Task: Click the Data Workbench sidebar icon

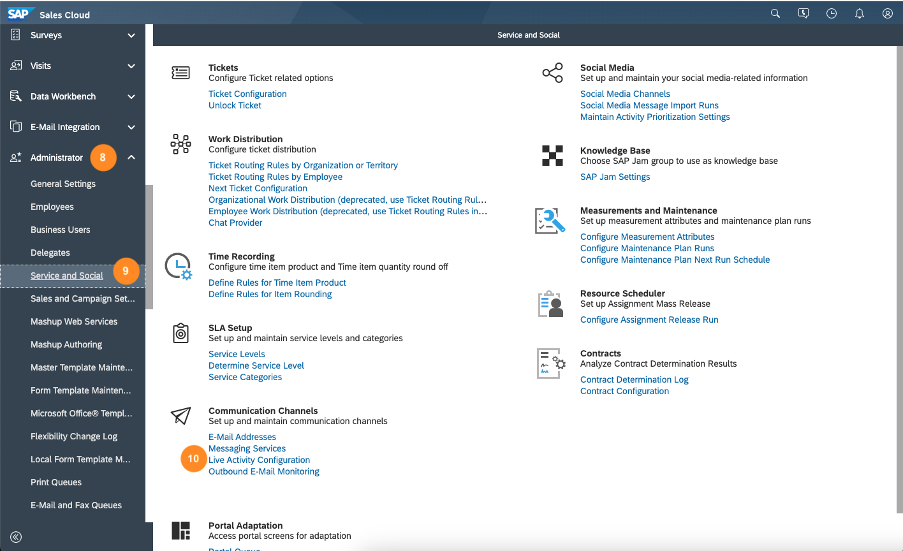Action: (16, 96)
